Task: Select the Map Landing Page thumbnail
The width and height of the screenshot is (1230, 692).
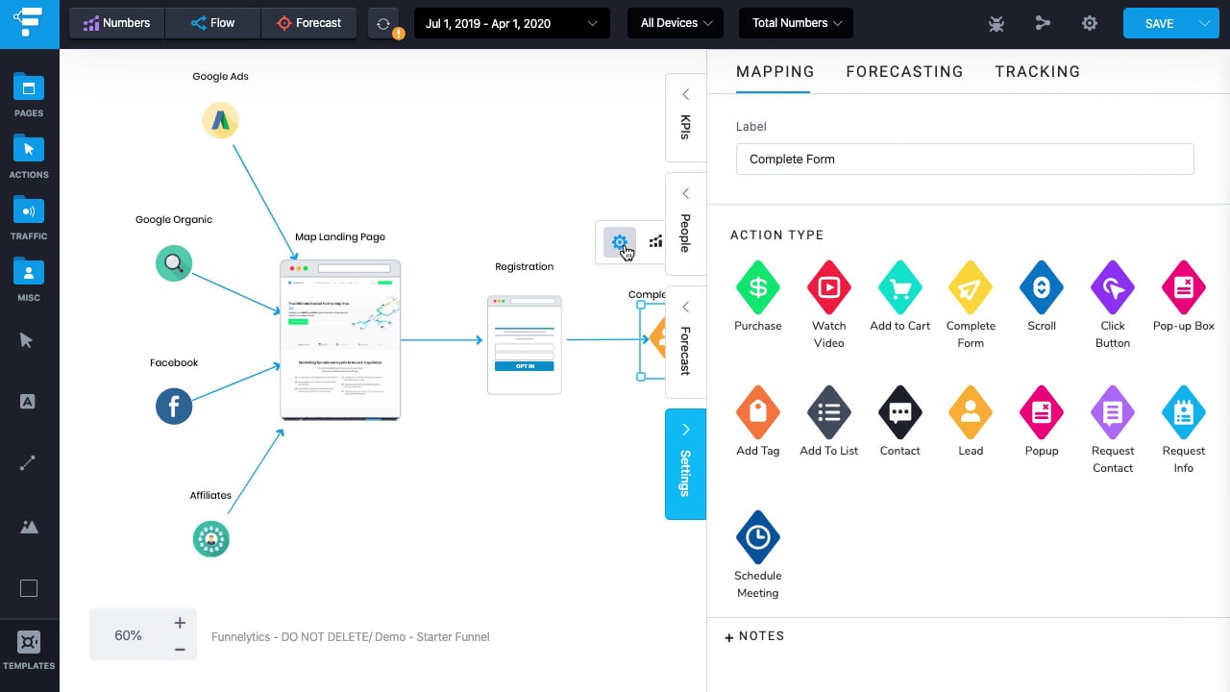Action: tap(340, 339)
